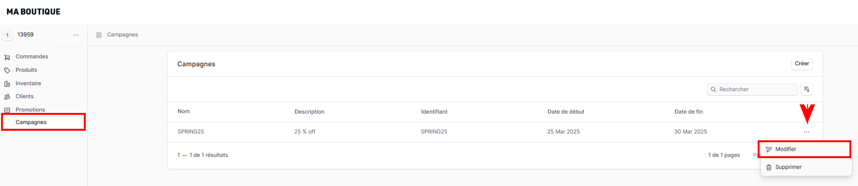Click the sort/filter icon beside search
858x186 pixels.
coord(807,90)
